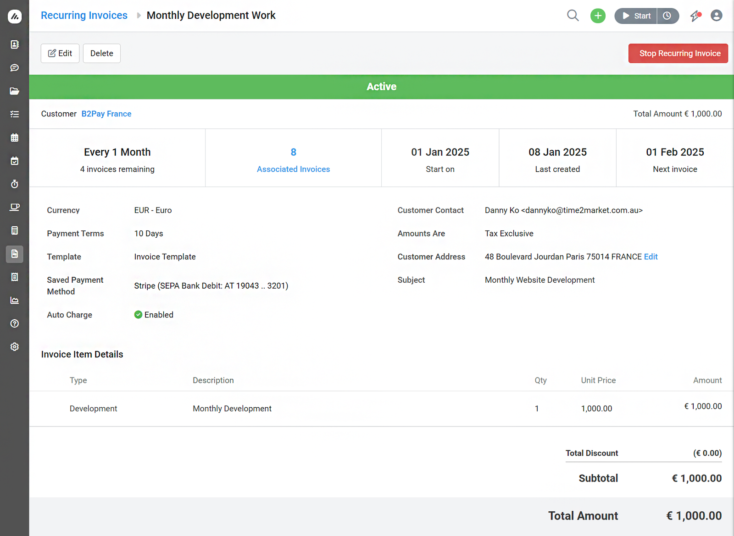Click the Edit button
The width and height of the screenshot is (734, 536).
(x=60, y=54)
